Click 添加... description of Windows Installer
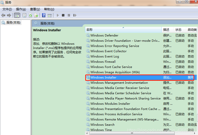198x135 pixels. (167, 77)
